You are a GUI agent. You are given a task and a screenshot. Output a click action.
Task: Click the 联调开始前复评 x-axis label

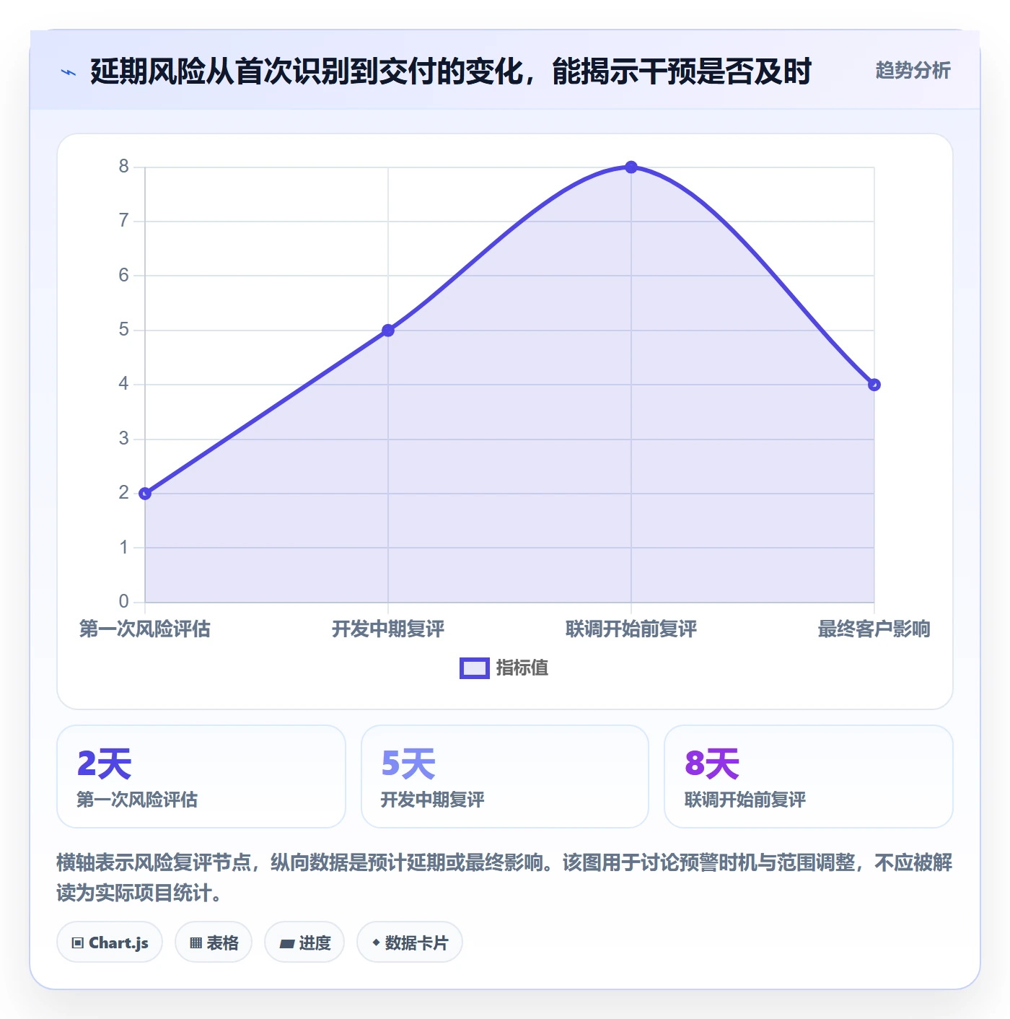tap(631, 629)
